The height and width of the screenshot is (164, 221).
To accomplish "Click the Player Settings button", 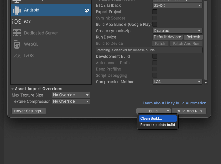I will 29,111.
